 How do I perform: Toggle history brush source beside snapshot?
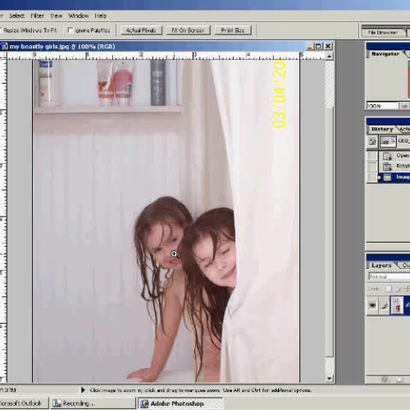pyautogui.click(x=372, y=142)
